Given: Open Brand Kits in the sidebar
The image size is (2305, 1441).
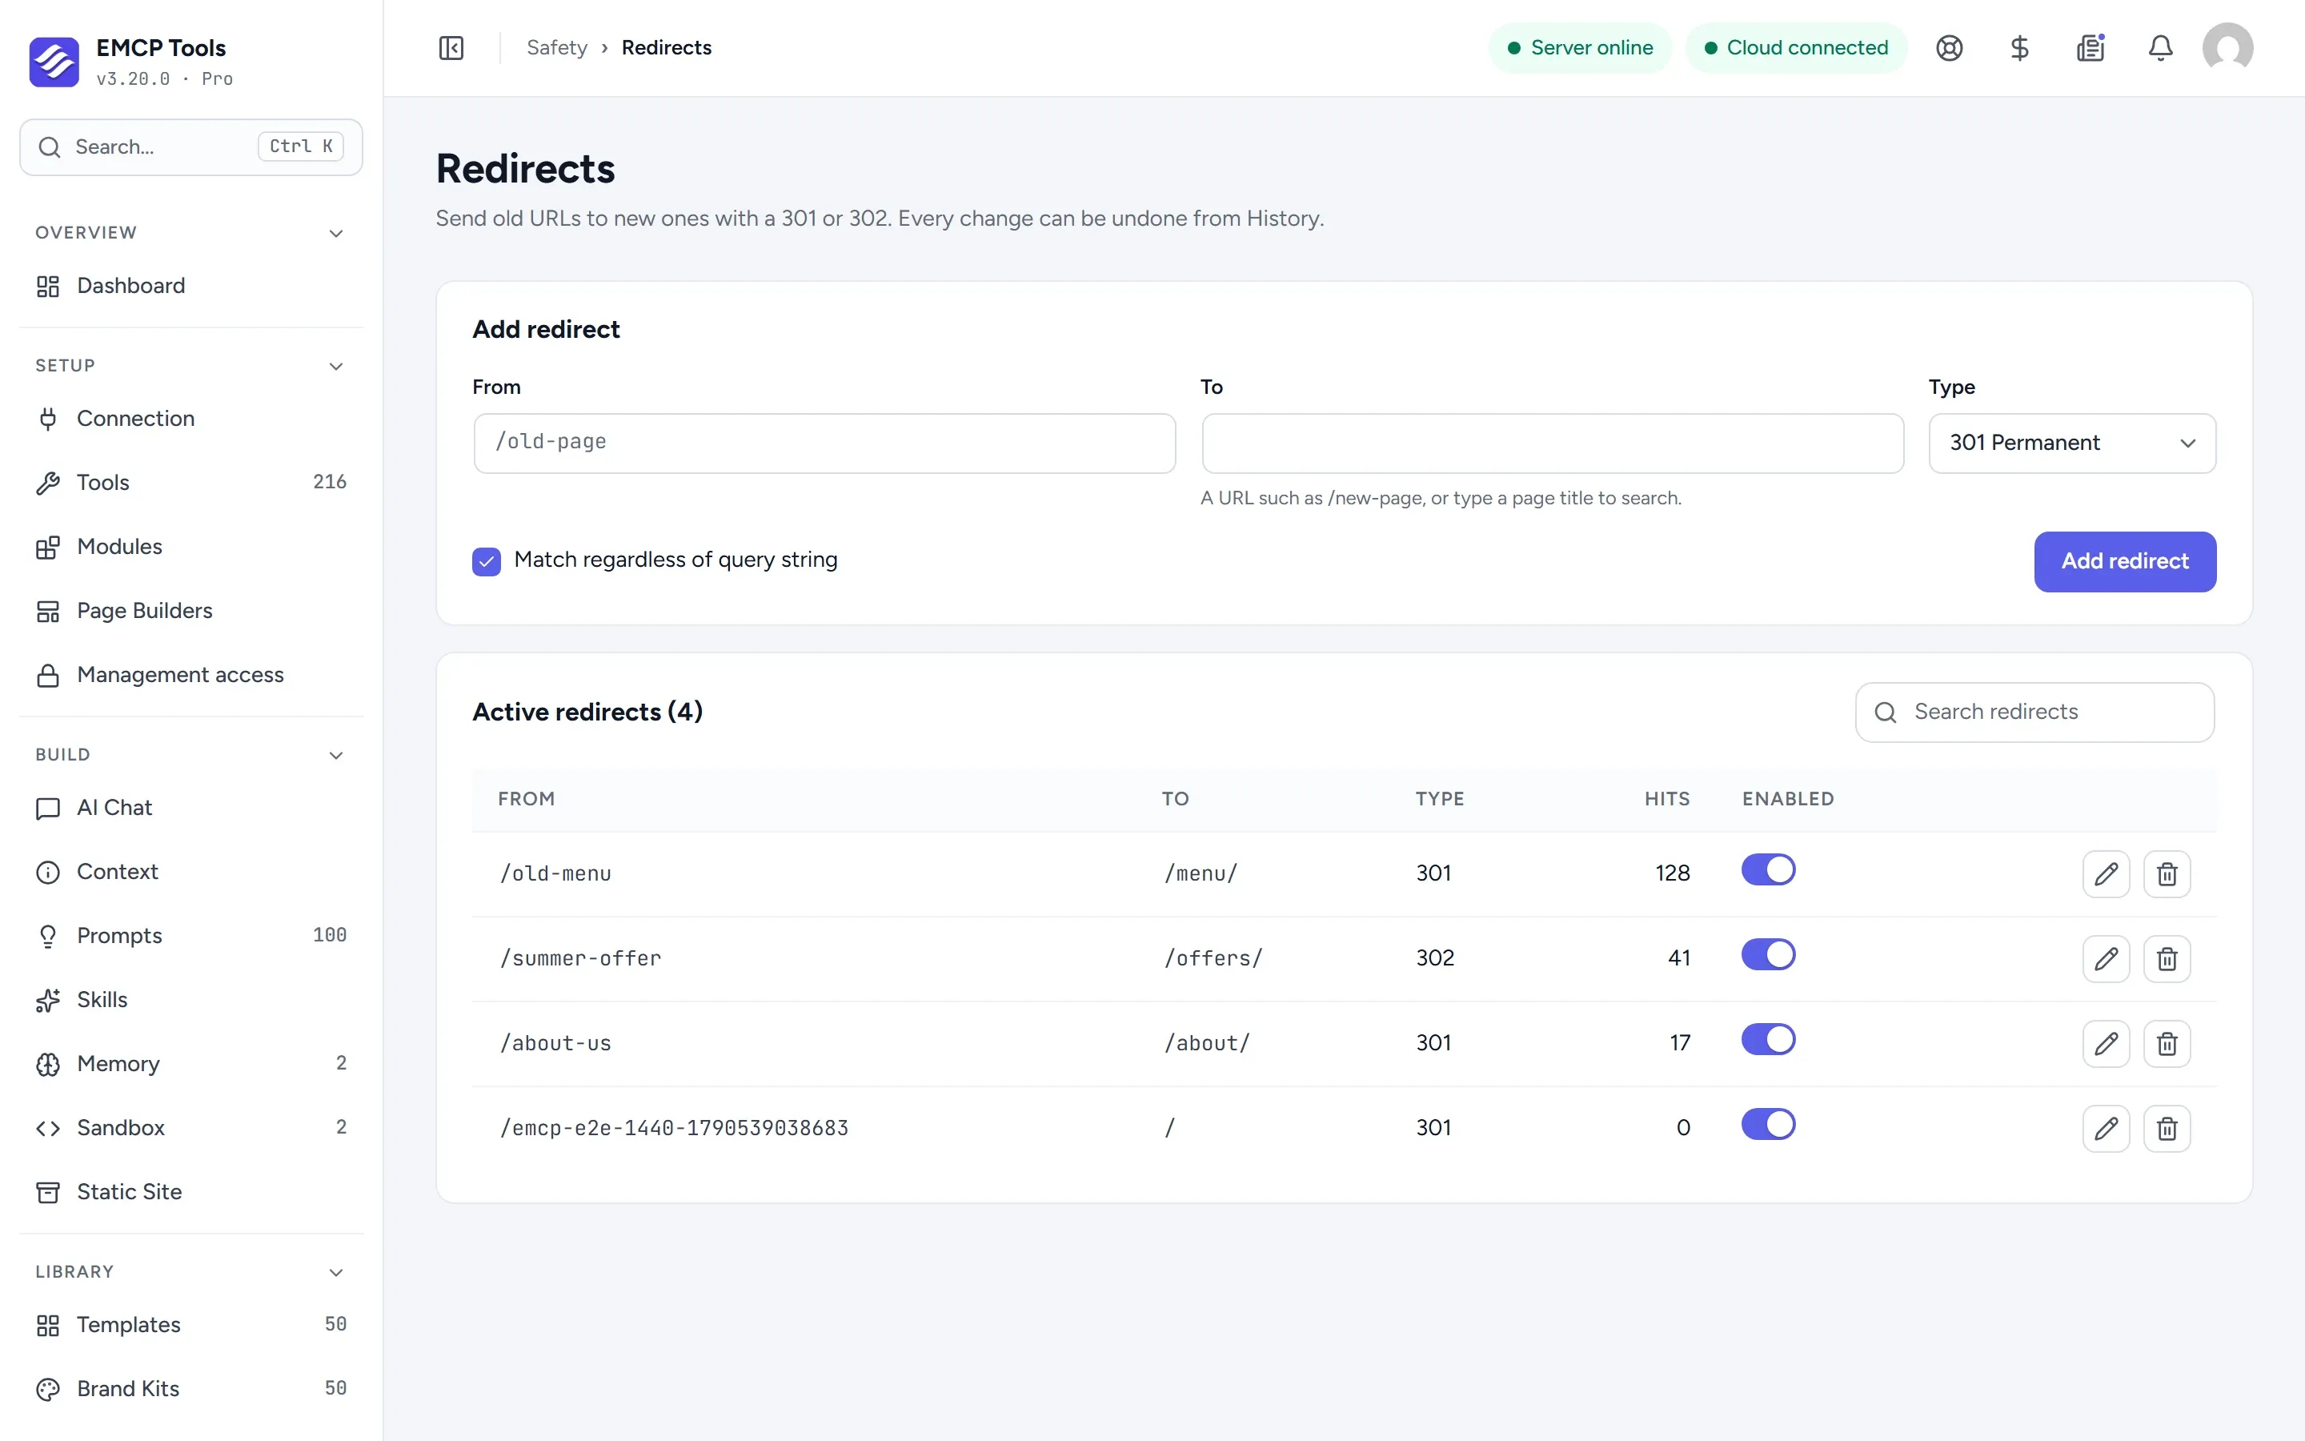Looking at the screenshot, I should [190, 1389].
